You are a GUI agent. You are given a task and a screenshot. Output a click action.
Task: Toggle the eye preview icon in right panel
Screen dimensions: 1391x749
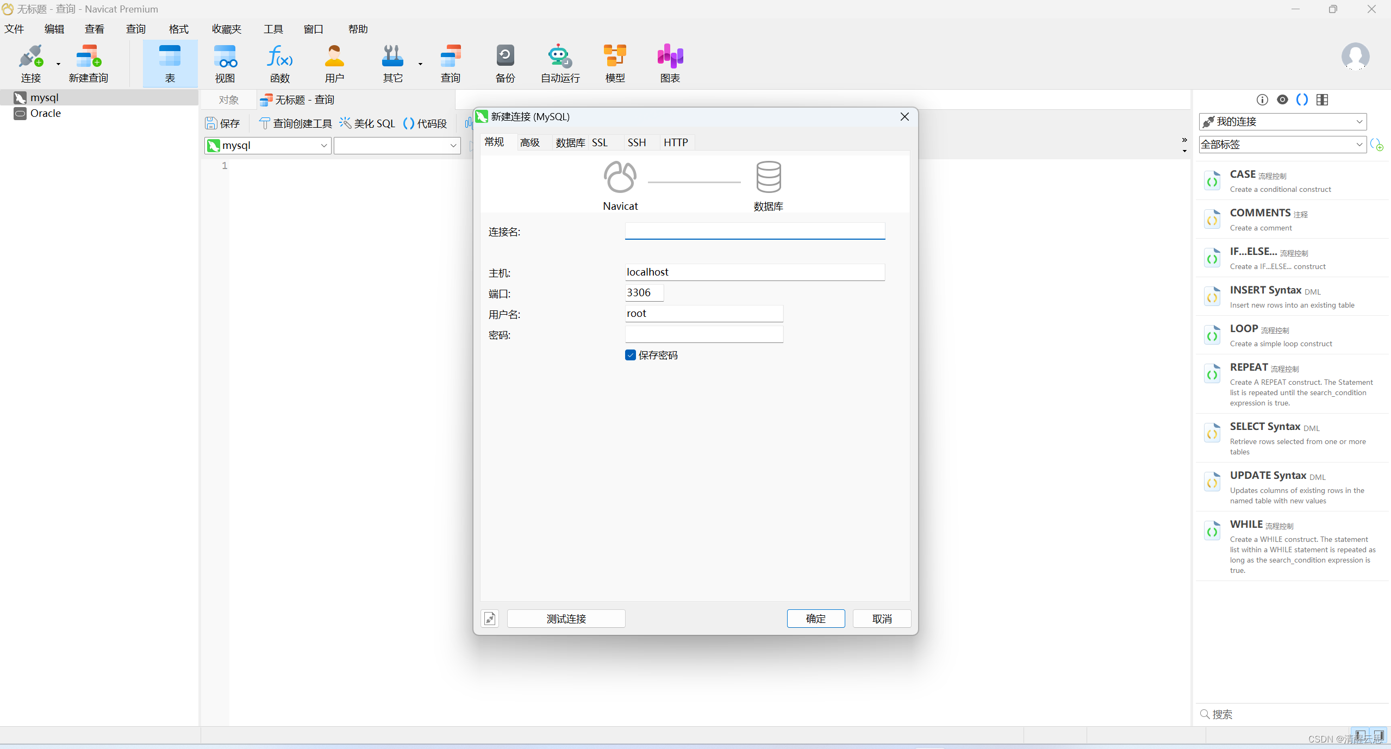coord(1282,99)
